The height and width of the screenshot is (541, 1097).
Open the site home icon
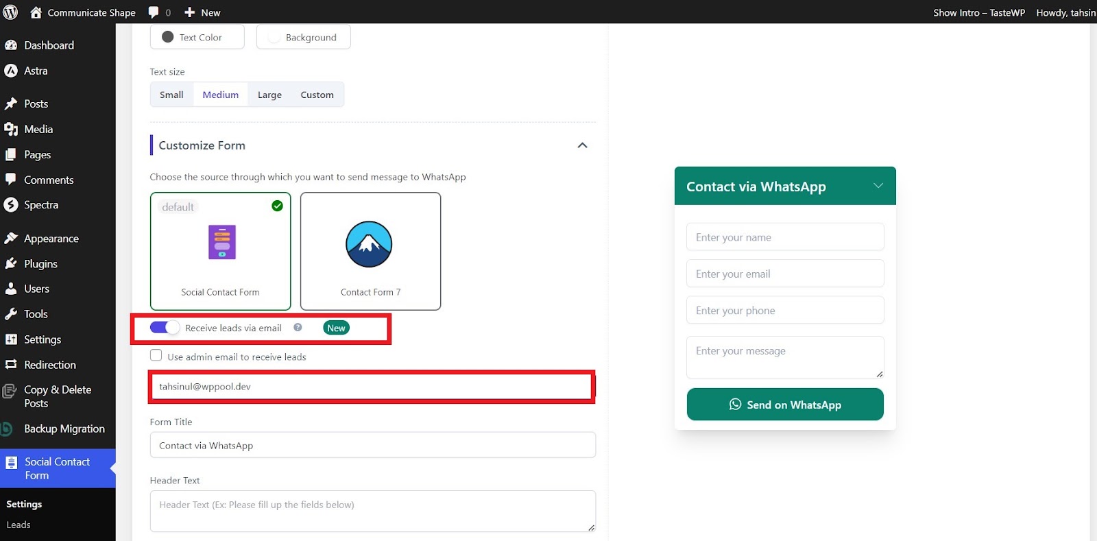[x=36, y=12]
